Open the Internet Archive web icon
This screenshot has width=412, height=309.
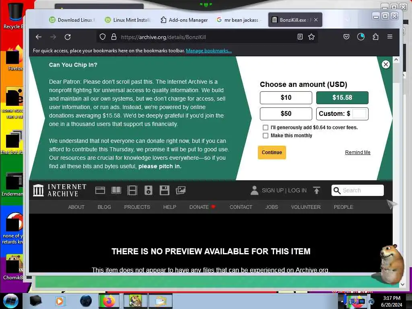[100, 190]
